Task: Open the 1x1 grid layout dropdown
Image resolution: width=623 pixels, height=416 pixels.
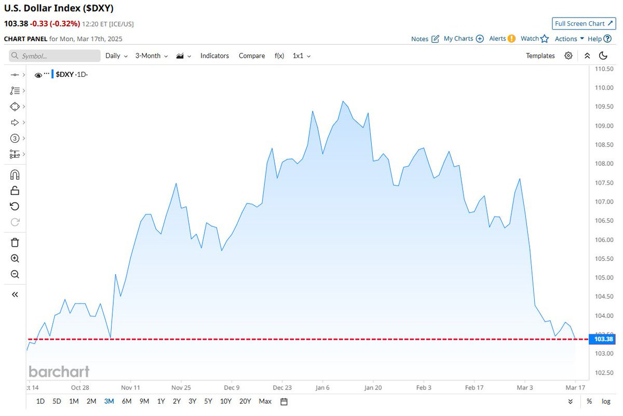Action: 302,56
